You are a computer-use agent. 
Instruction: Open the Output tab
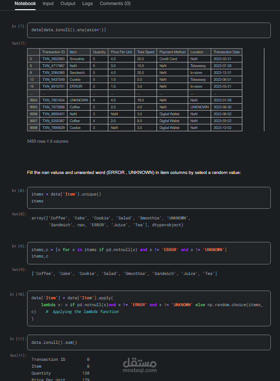68,4
